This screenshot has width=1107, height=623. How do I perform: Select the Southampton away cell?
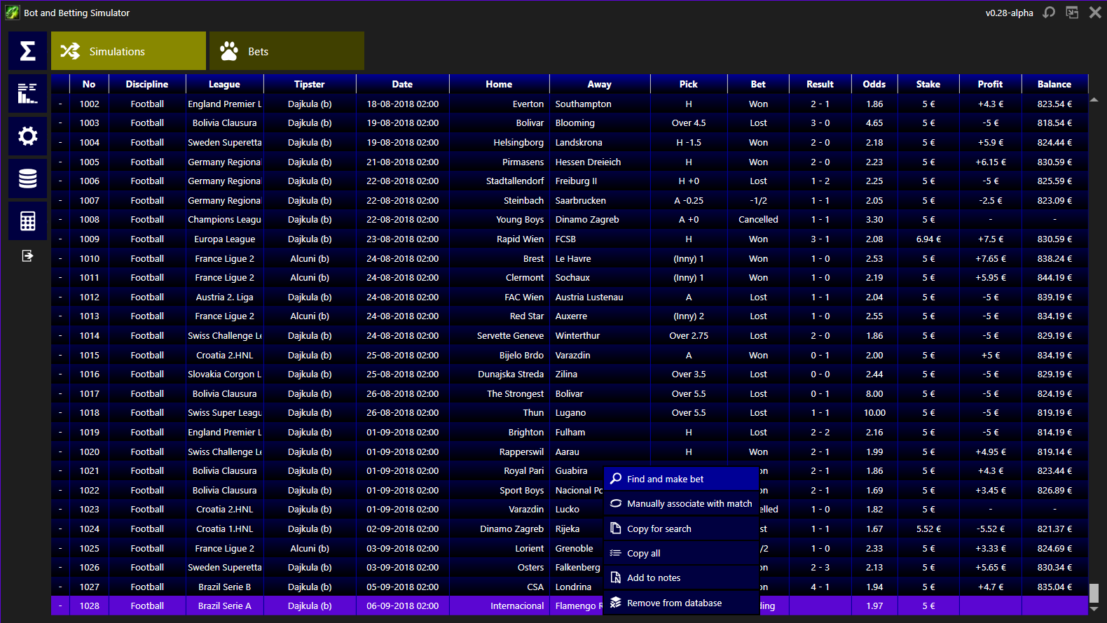(600, 104)
